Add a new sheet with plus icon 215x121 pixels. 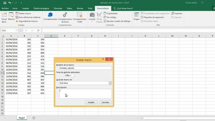[34, 118]
